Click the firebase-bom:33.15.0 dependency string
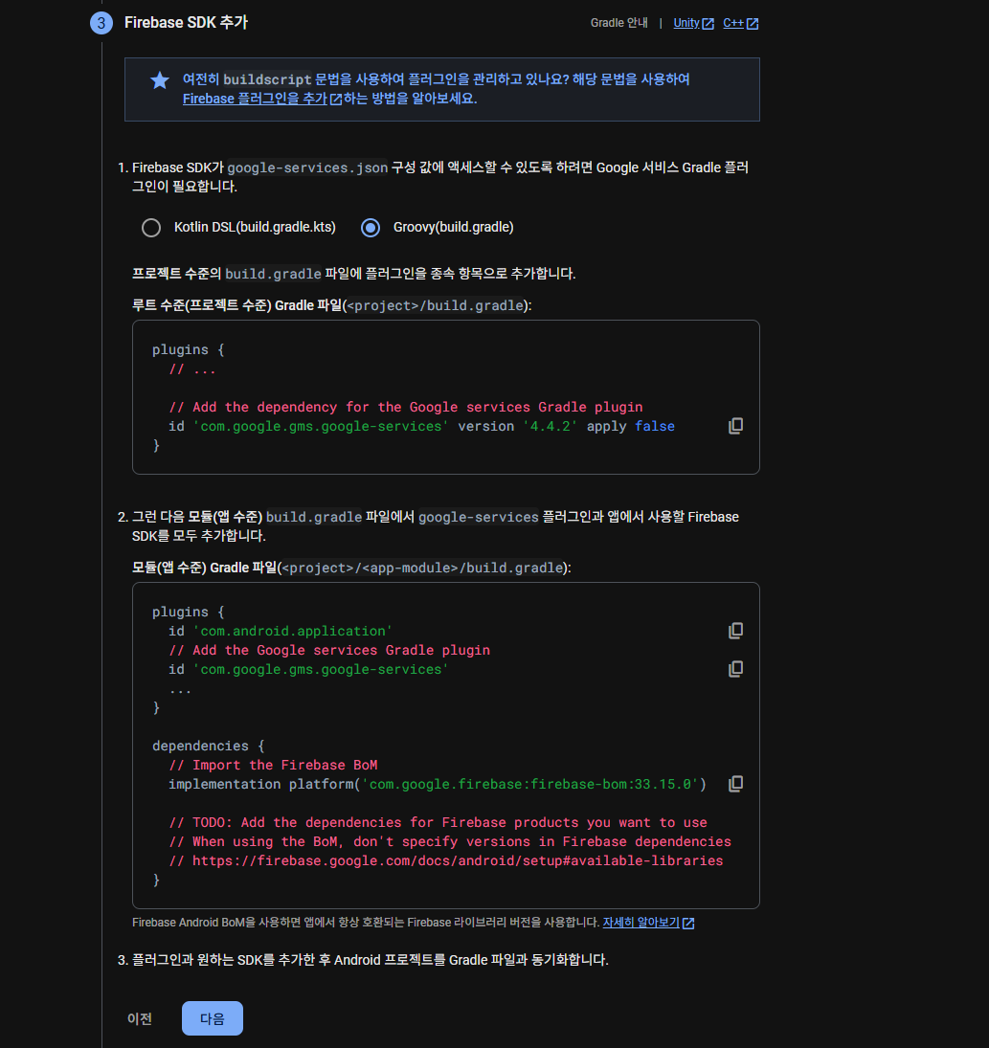 530,784
